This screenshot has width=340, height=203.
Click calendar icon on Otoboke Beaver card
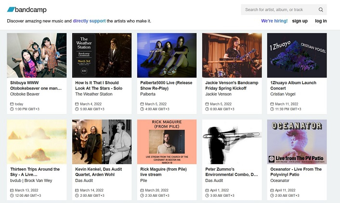pos(12,104)
